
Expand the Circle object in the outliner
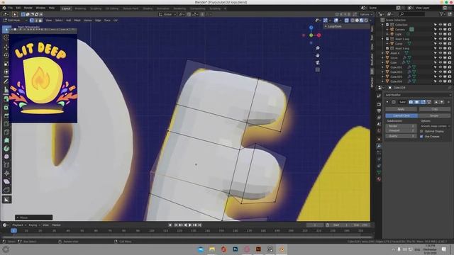tap(383, 58)
